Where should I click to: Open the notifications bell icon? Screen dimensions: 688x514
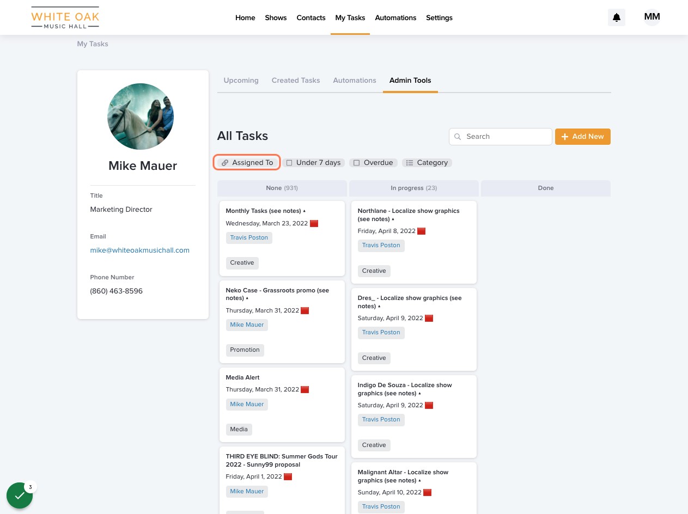(617, 17)
